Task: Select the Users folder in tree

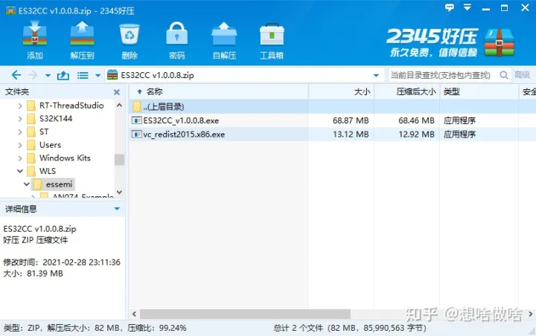Action: coord(50,145)
